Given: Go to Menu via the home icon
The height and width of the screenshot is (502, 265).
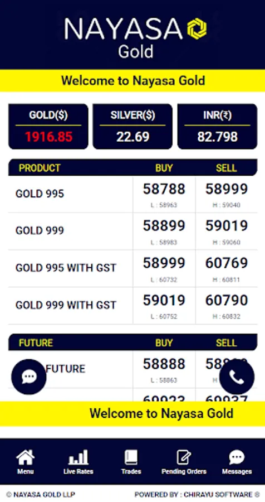Looking at the screenshot, I should 25,462.
